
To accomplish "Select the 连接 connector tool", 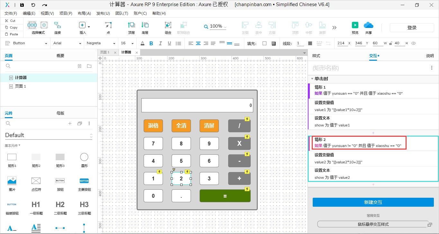I will pyautogui.click(x=58, y=28).
